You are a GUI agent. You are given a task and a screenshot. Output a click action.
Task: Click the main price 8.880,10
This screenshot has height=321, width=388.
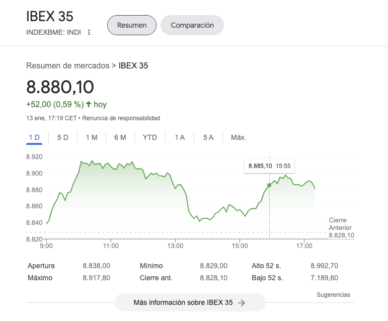pyautogui.click(x=60, y=87)
